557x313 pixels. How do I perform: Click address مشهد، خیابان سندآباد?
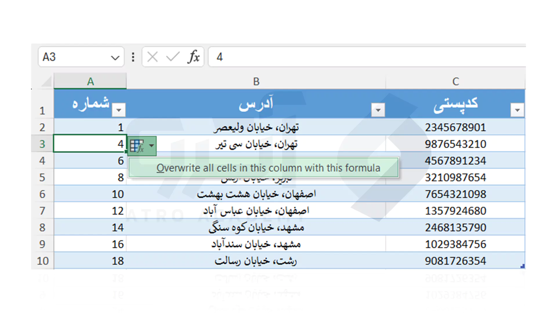(x=256, y=244)
